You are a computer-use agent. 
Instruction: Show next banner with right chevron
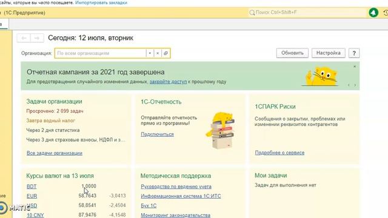point(355,85)
